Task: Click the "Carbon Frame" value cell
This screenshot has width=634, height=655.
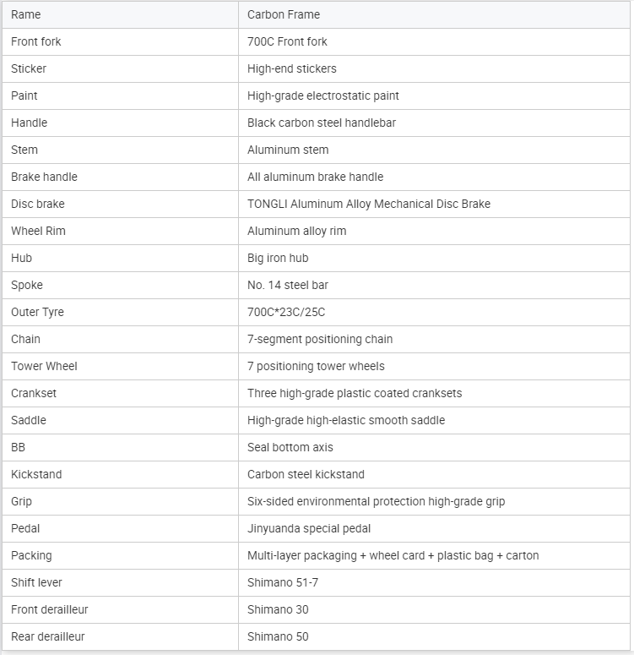Action: pyautogui.click(x=284, y=14)
